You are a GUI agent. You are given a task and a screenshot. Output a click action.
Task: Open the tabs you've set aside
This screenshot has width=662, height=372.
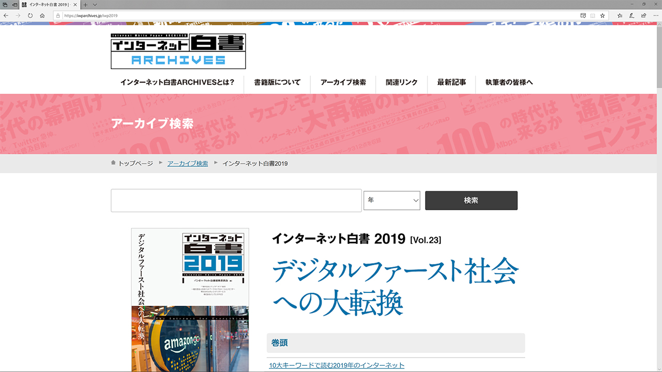tap(5, 4)
